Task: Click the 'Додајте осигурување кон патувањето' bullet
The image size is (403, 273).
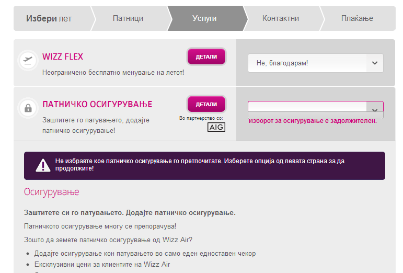Action: tap(145, 254)
